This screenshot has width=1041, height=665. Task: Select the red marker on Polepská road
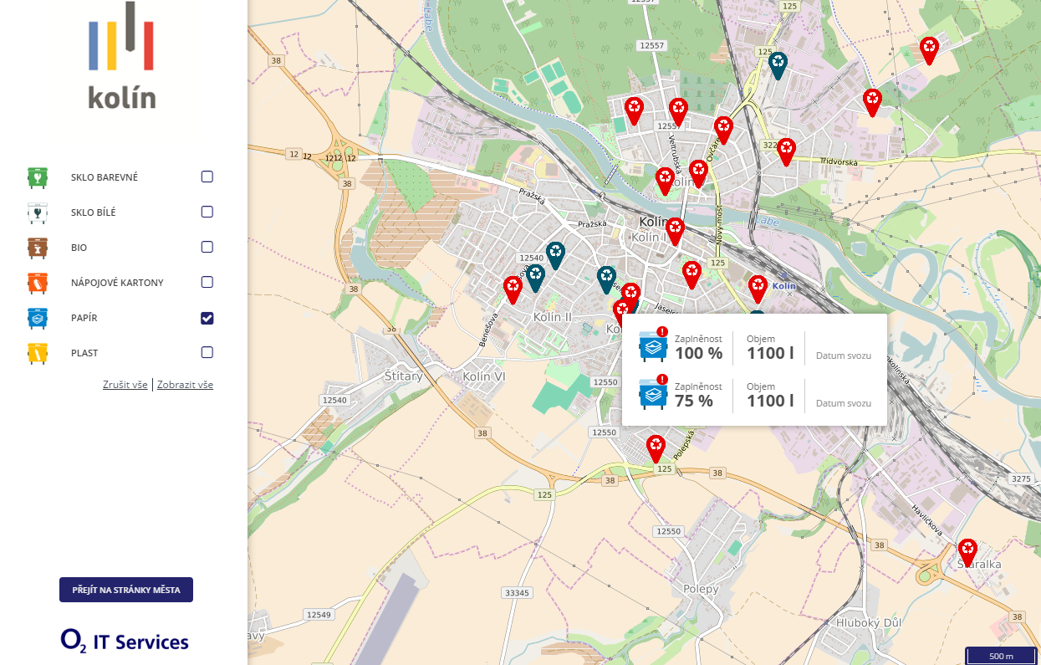pos(656,448)
